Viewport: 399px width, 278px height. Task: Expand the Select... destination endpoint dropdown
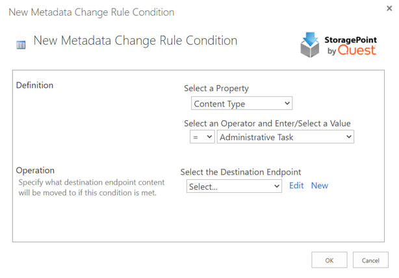click(x=234, y=186)
